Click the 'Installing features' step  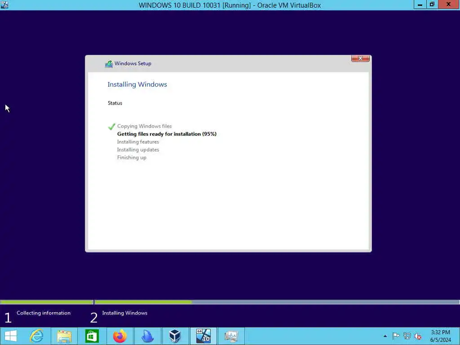click(138, 142)
